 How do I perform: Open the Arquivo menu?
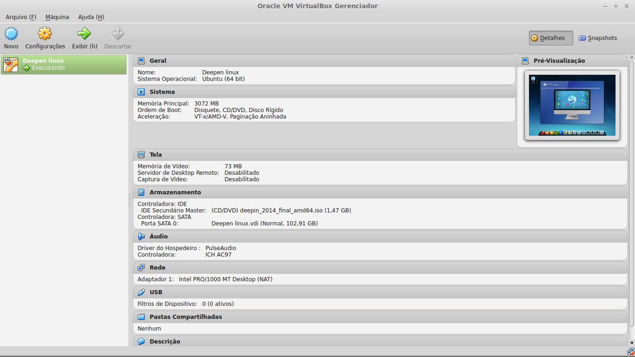point(21,17)
